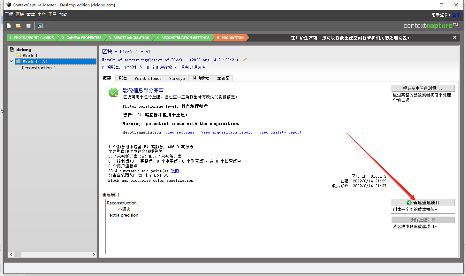Go to step 5- Production

[x=230, y=38]
